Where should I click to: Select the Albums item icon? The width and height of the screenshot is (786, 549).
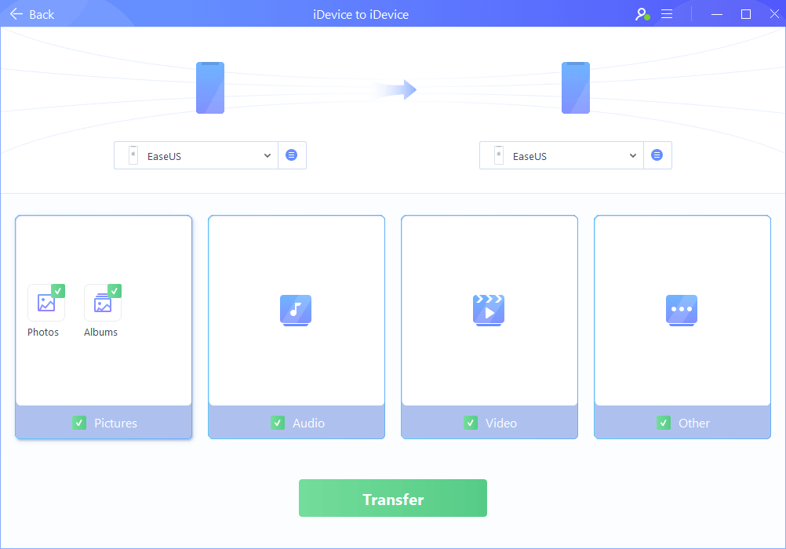point(103,303)
